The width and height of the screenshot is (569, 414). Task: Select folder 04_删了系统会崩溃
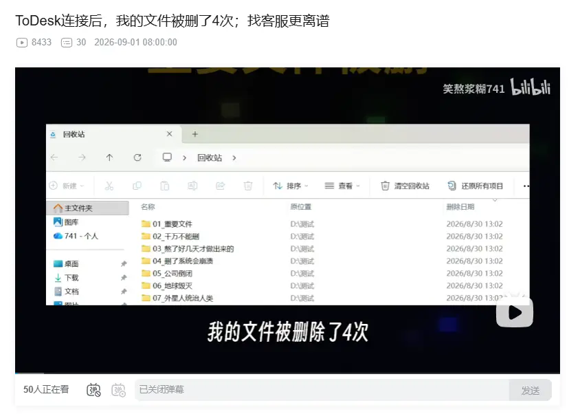coord(177,261)
